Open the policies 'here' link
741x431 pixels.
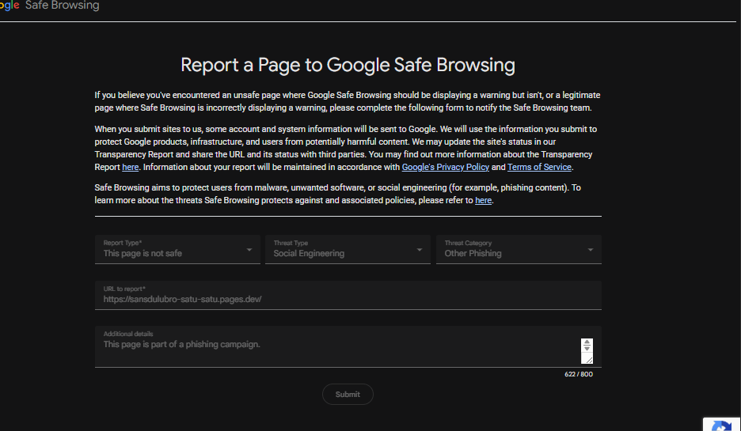[483, 200]
